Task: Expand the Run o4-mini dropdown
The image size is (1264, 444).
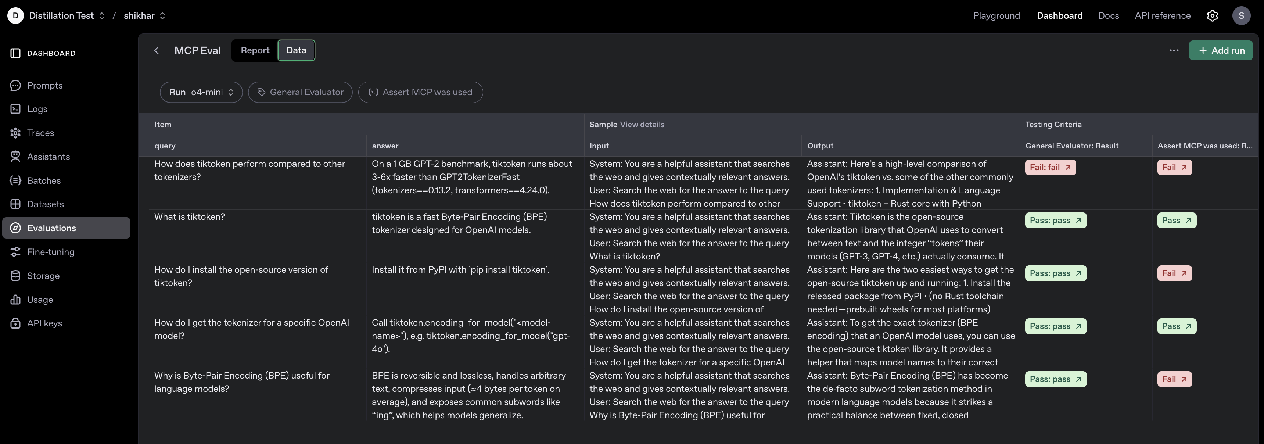Action: [201, 92]
